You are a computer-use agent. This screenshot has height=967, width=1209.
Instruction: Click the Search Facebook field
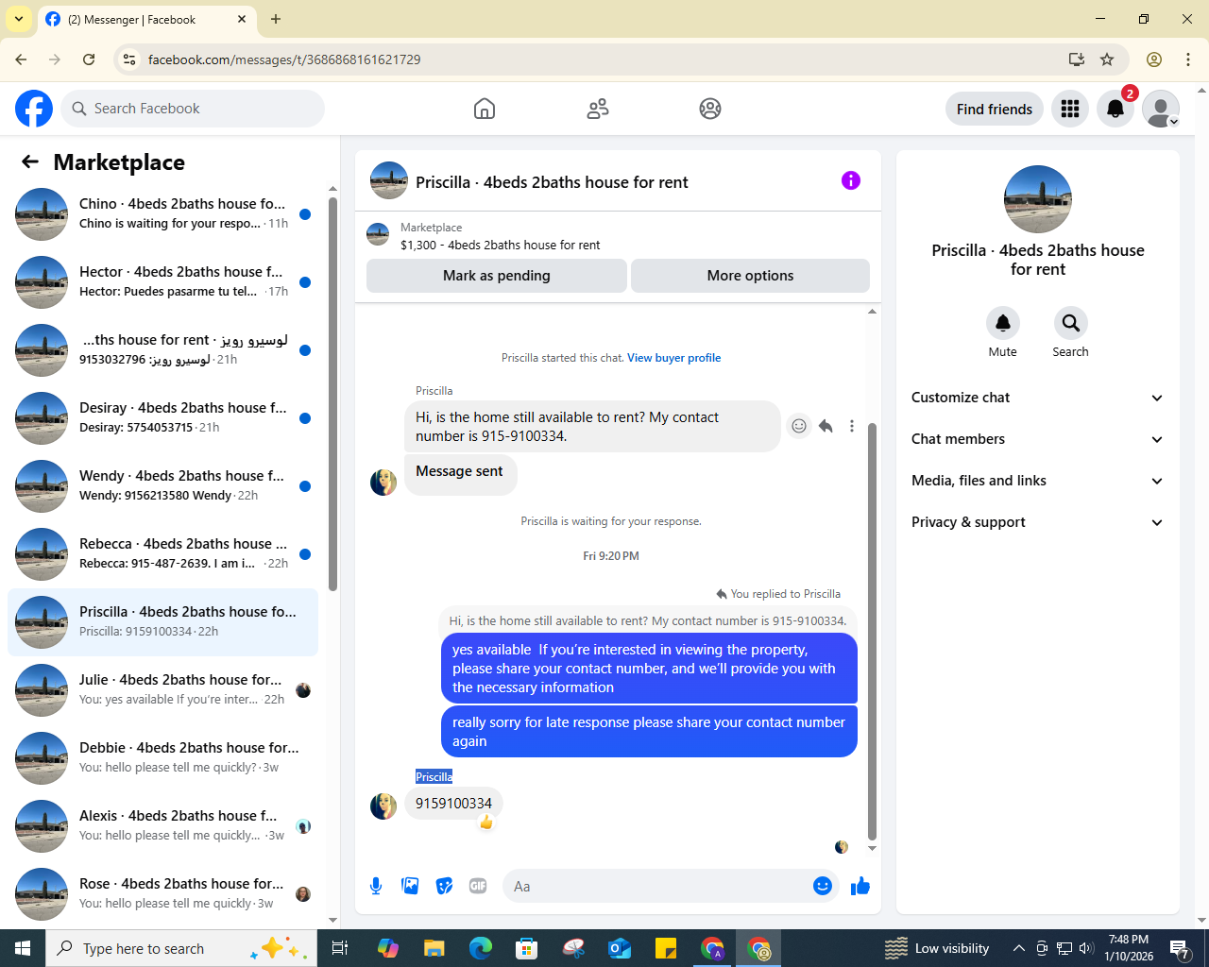click(193, 109)
